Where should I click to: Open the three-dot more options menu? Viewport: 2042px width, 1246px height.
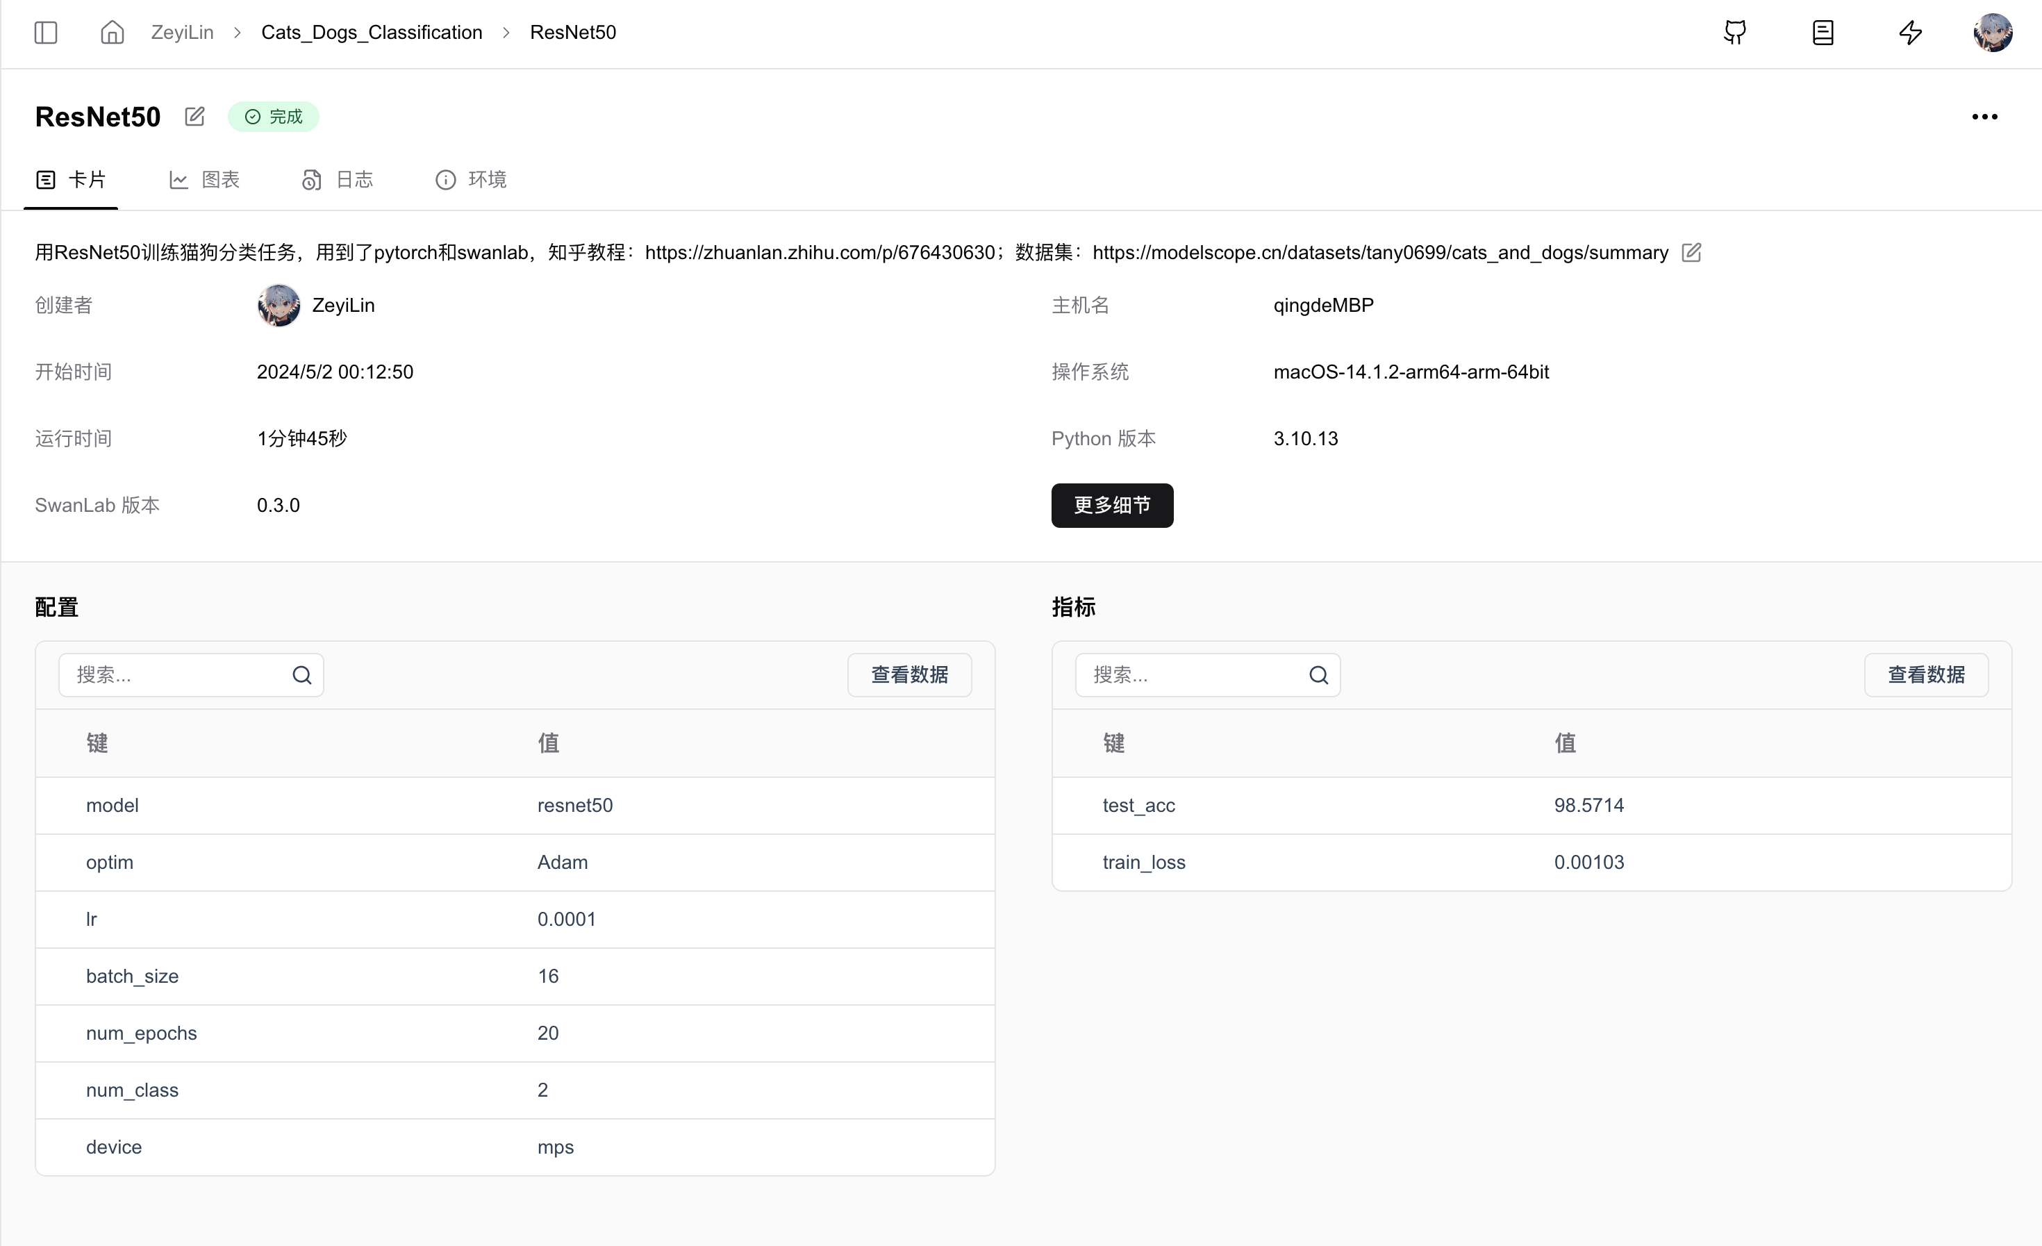[x=1984, y=117]
